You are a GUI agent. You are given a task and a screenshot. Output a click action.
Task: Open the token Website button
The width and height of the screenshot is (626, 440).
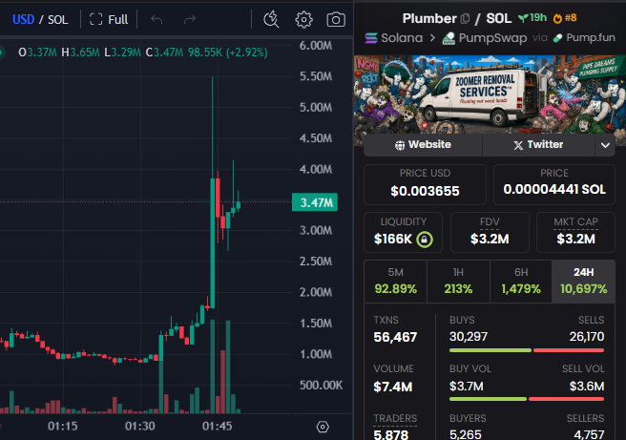click(423, 144)
